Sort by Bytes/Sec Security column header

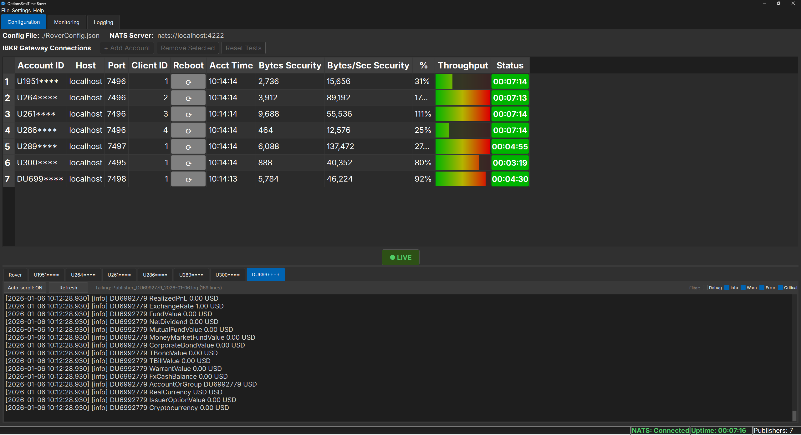pos(368,66)
